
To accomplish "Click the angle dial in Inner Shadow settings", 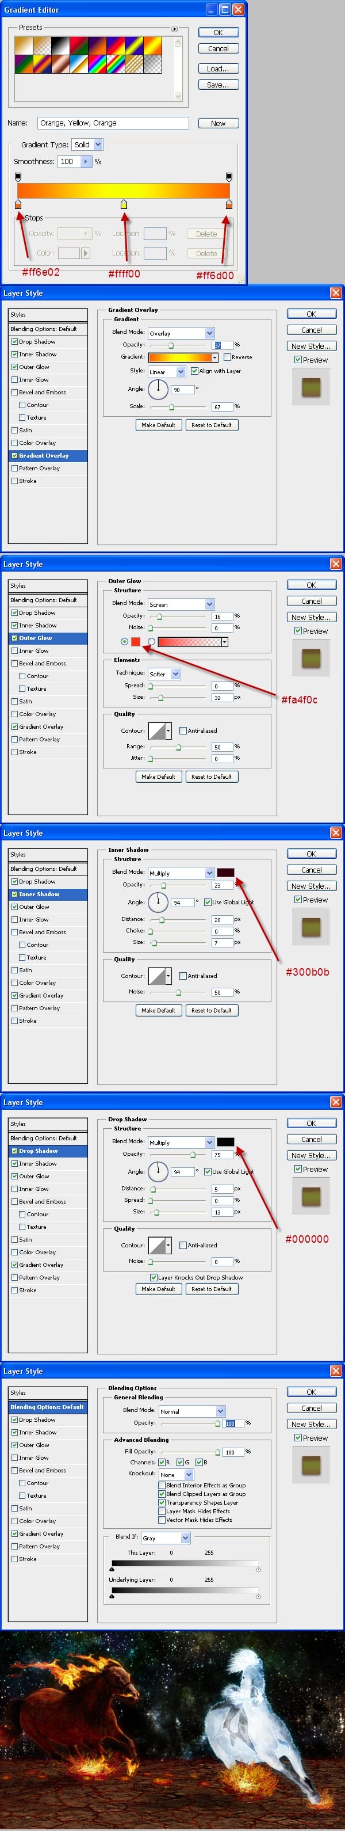I will 158,902.
